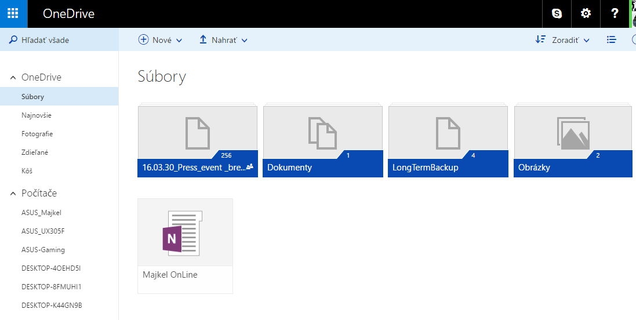
Task: Click the help question mark icon
Action: [615, 13]
